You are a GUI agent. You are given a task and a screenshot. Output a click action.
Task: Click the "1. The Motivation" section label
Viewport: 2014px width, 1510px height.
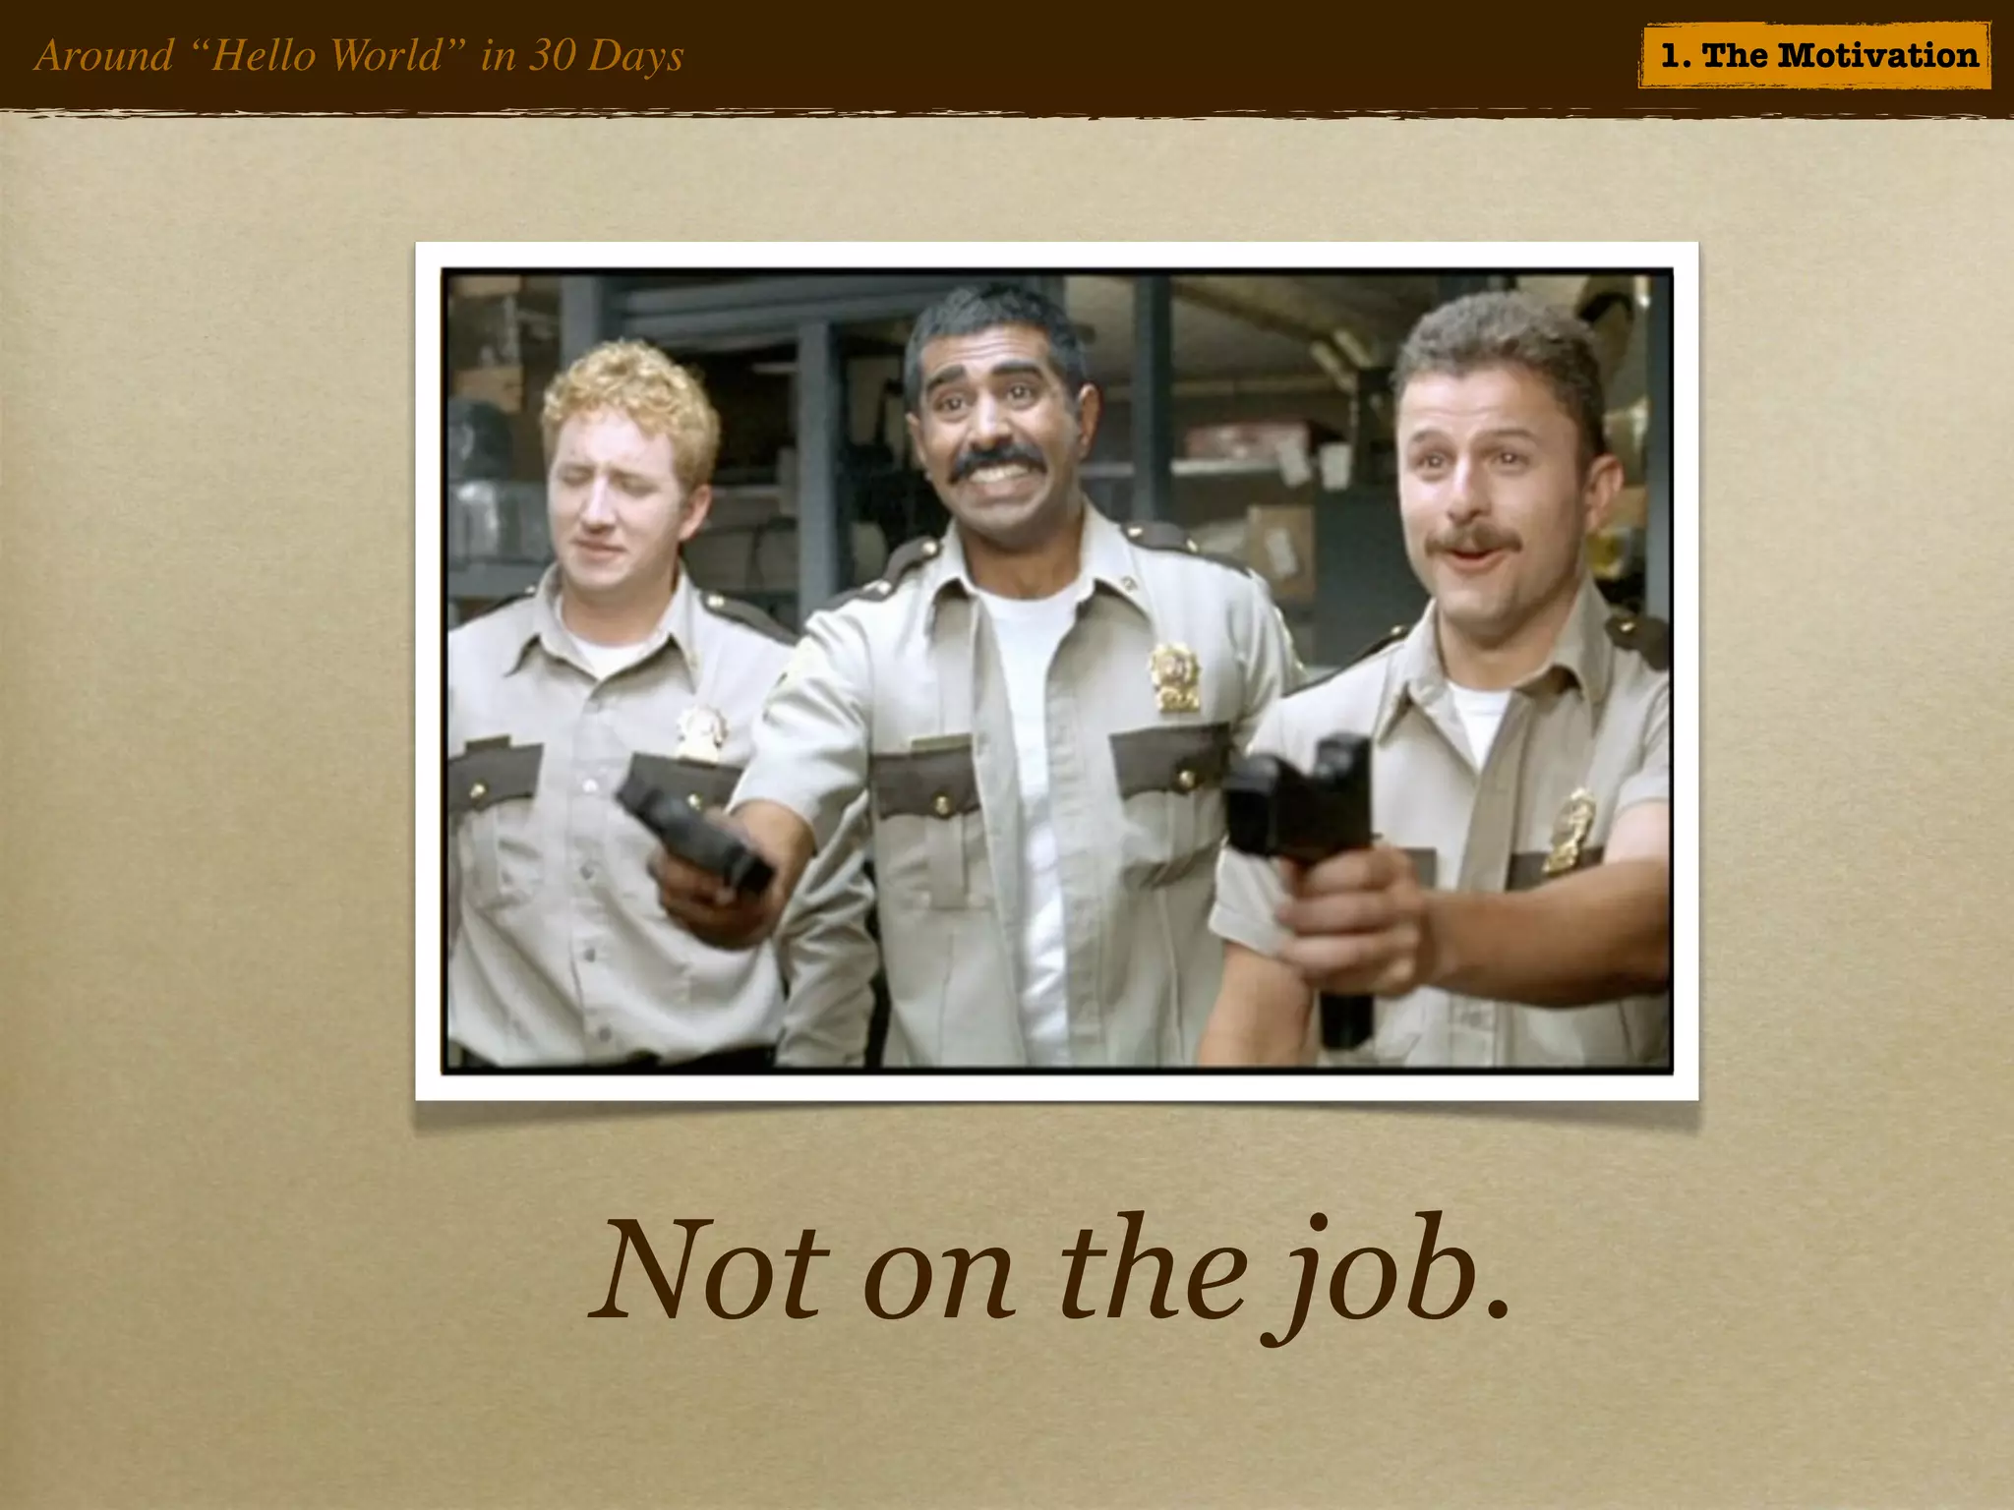click(1815, 56)
